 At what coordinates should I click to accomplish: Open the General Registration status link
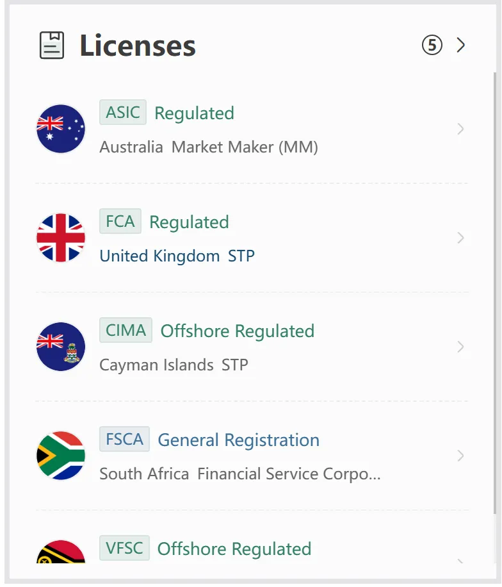point(238,440)
